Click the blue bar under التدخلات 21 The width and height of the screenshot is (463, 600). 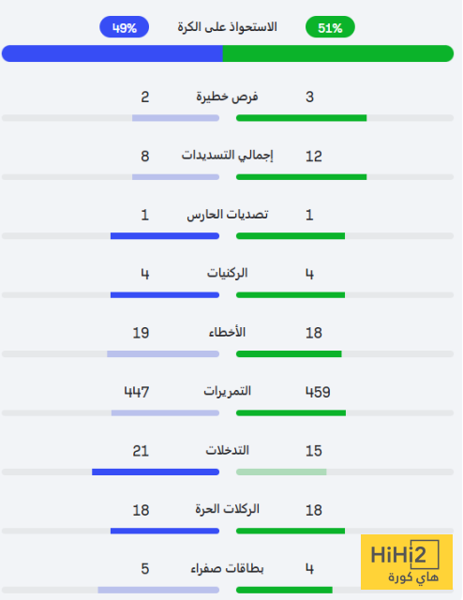pyautogui.click(x=156, y=472)
